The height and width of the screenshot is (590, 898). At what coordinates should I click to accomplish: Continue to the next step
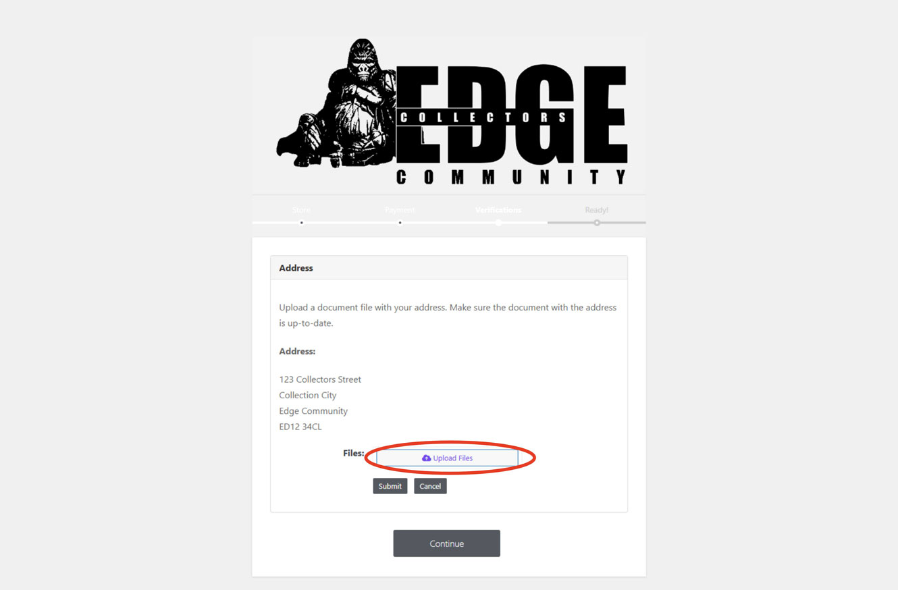click(447, 543)
